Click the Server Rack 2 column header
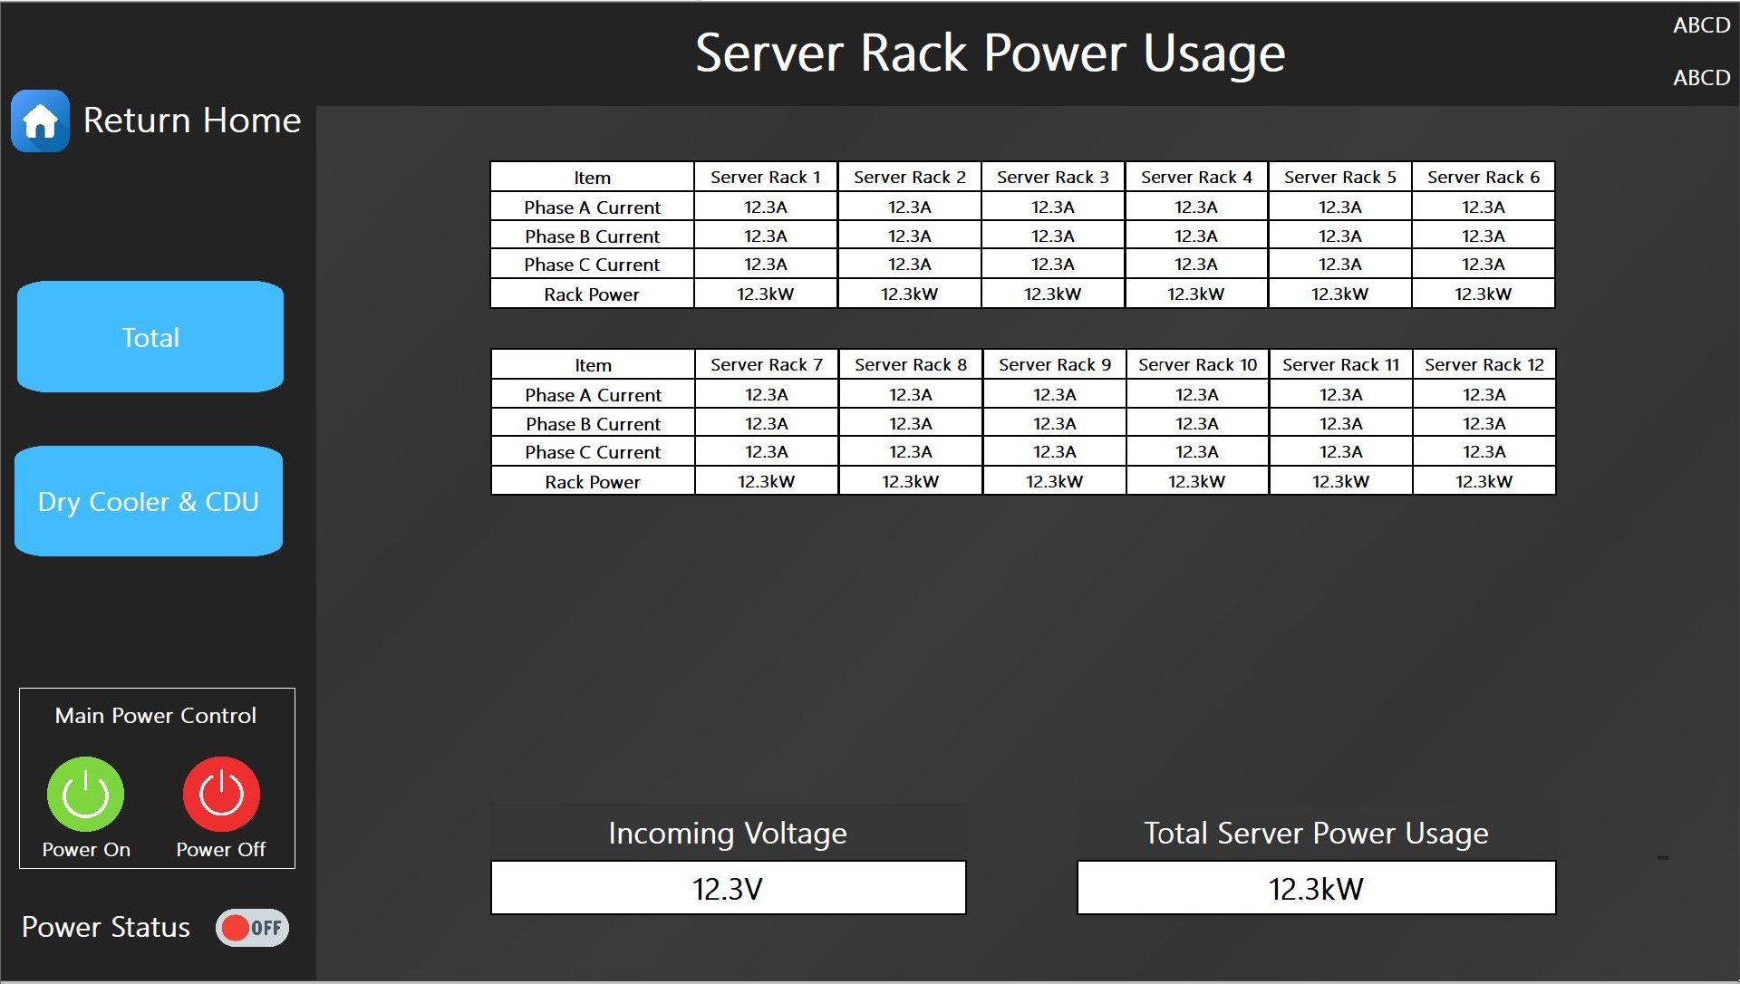Viewport: 1740px width, 984px height. 910,177
